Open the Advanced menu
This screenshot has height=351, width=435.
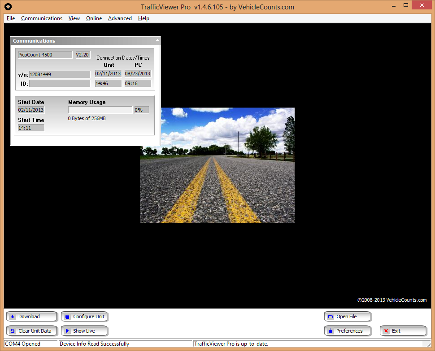tap(120, 18)
